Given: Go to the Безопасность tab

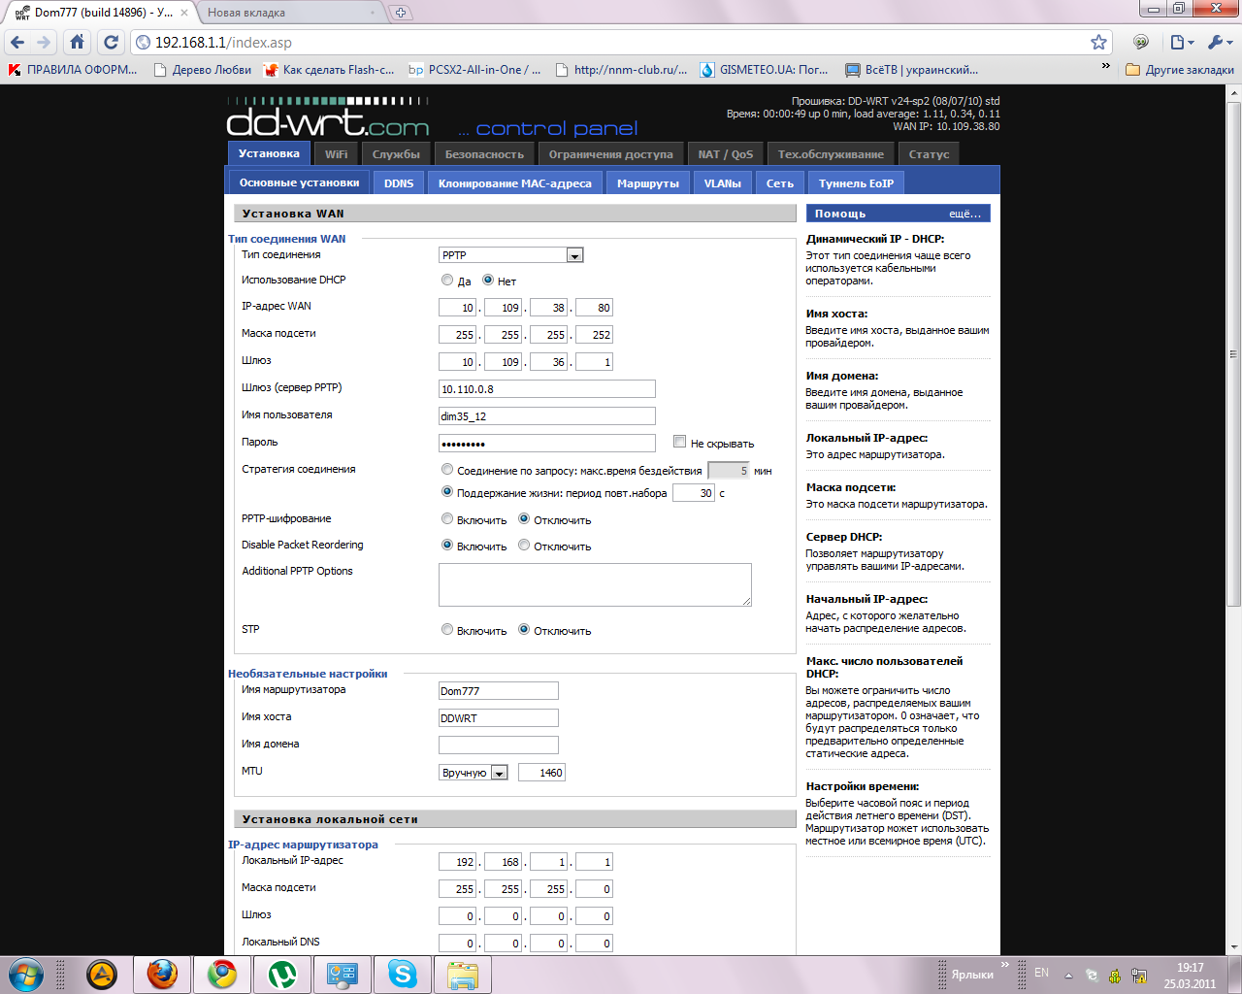Looking at the screenshot, I should [x=484, y=154].
